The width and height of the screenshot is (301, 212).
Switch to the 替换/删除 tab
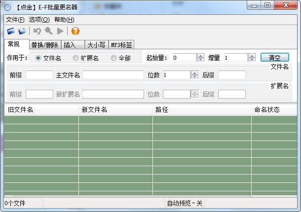coord(44,45)
